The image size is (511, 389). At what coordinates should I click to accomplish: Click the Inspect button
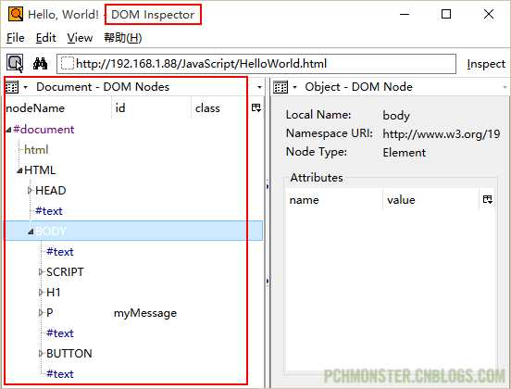486,64
